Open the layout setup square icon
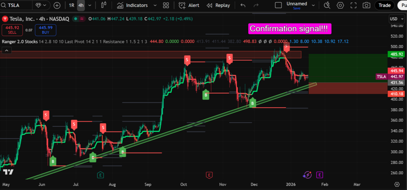407x190 pixels. [278, 5]
